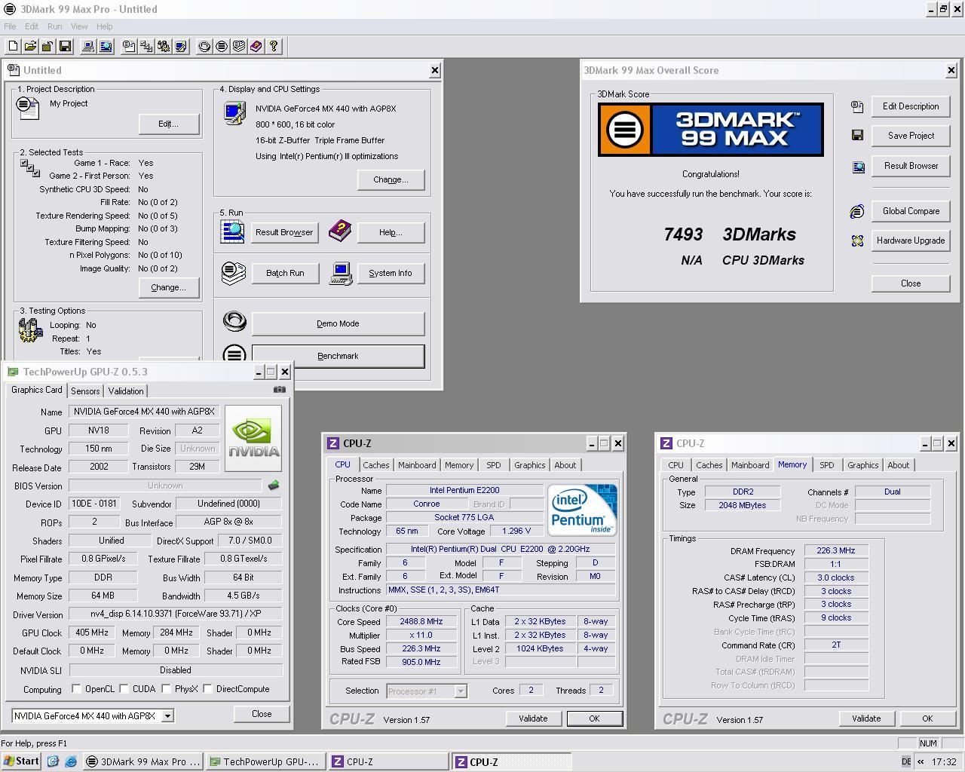Screen dimensions: 965x772
Task: Click the Hardware Upgrade icon
Action: click(x=857, y=241)
